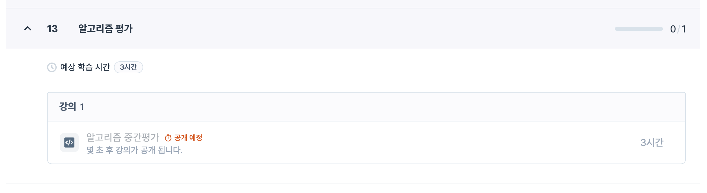Image resolution: width=707 pixels, height=193 pixels.
Task: Click the section progress bar
Action: coord(639,29)
